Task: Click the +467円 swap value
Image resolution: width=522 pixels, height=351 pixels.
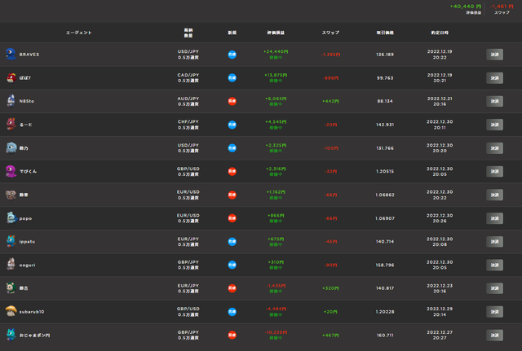Action: click(x=330, y=335)
